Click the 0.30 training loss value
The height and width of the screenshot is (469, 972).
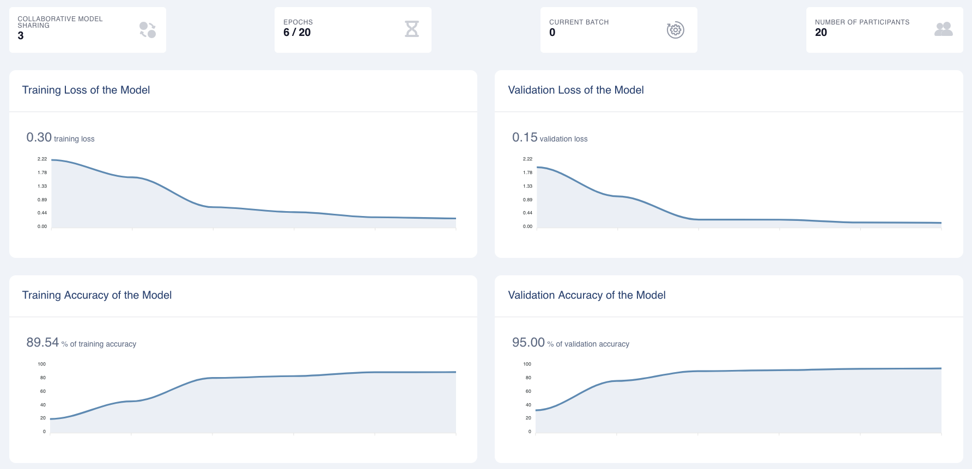[39, 138]
